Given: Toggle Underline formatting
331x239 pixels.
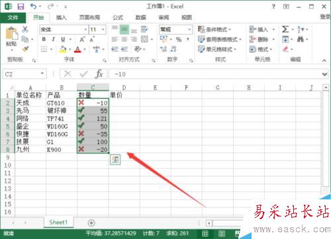Looking at the screenshot, I should coord(63,40).
